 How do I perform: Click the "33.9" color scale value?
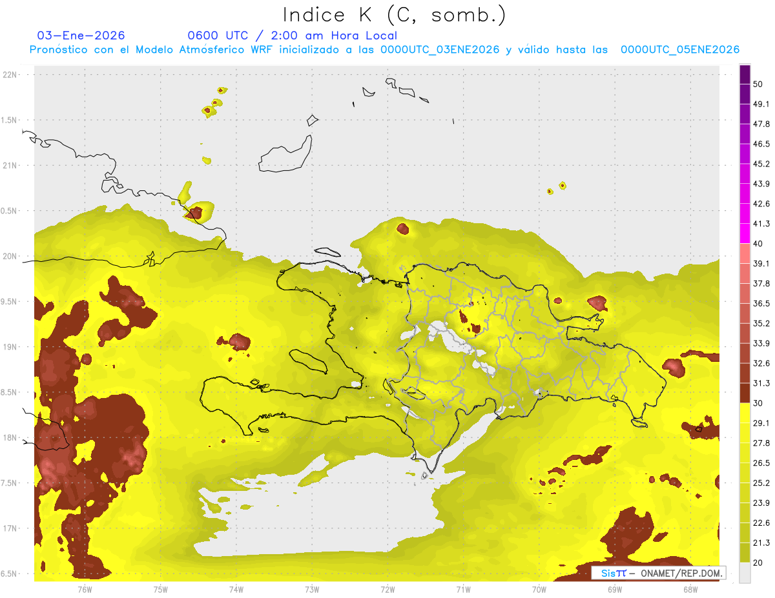pos(762,343)
